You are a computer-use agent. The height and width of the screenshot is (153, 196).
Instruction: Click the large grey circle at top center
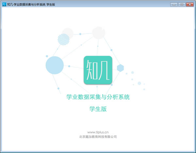click(98, 33)
